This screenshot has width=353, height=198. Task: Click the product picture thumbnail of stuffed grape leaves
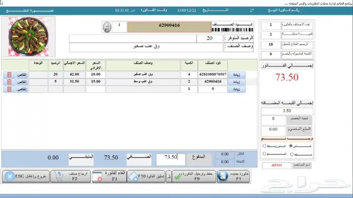(28, 37)
